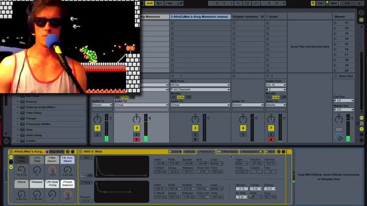The height and width of the screenshot is (206, 367).
Task: Select the Master track header
Action: [x=343, y=17]
